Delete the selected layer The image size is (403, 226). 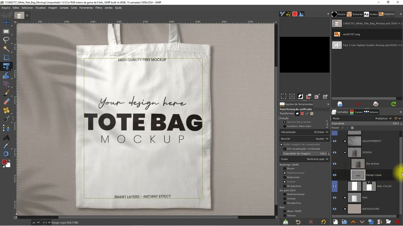pyautogui.click(x=397, y=222)
